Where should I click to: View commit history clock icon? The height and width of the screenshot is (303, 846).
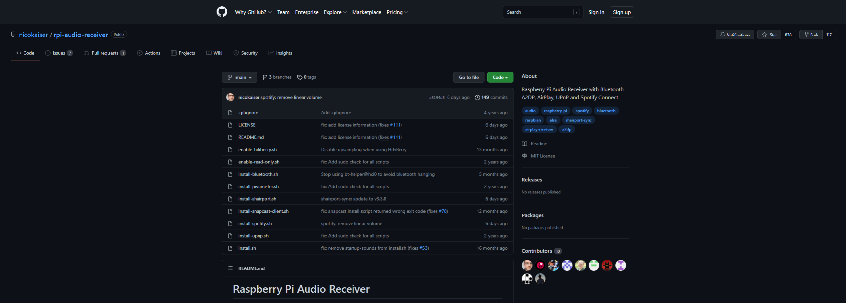tap(477, 97)
